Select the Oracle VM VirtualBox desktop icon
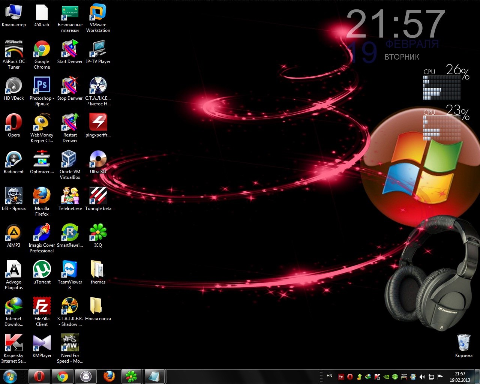The height and width of the screenshot is (384, 480). pyautogui.click(x=70, y=159)
